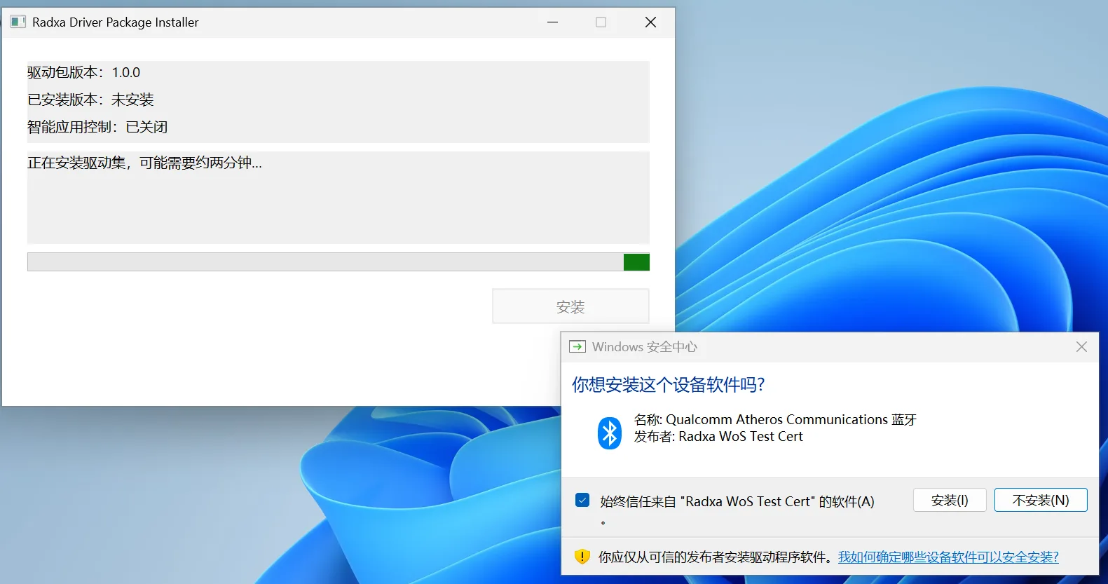The image size is (1108, 584).
Task: Click the disabled 安装 button in Radxa installer
Action: coord(570,306)
